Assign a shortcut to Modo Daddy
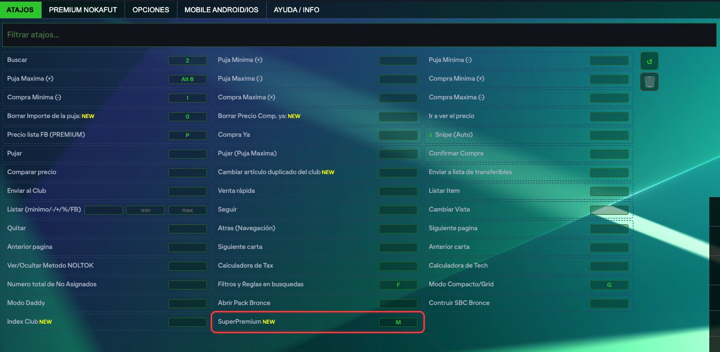 click(x=188, y=304)
